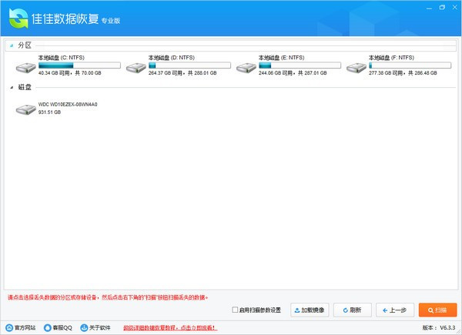
Task: Go back with the 上一步 button
Action: (395, 310)
